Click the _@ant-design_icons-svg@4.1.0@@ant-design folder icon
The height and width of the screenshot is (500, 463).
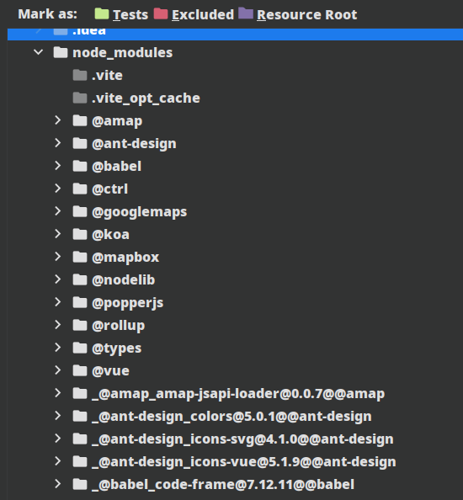80,439
